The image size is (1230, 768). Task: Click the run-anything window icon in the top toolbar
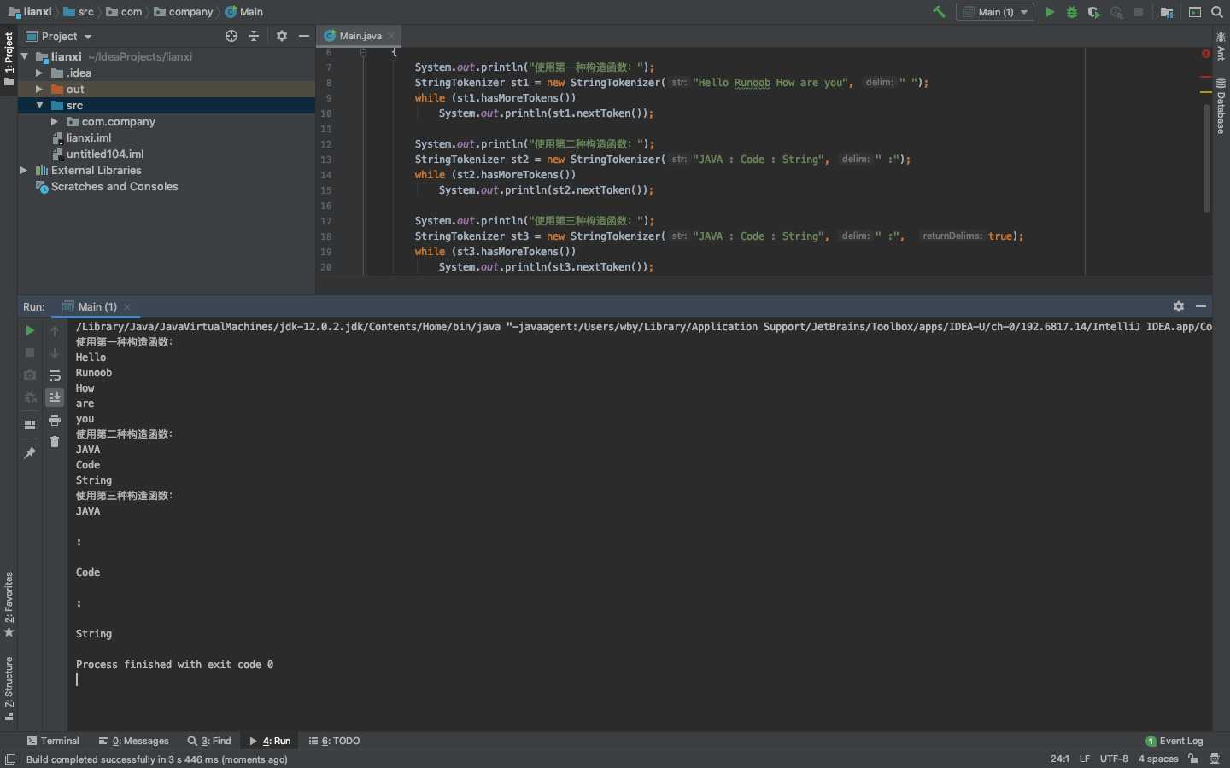pos(1195,12)
